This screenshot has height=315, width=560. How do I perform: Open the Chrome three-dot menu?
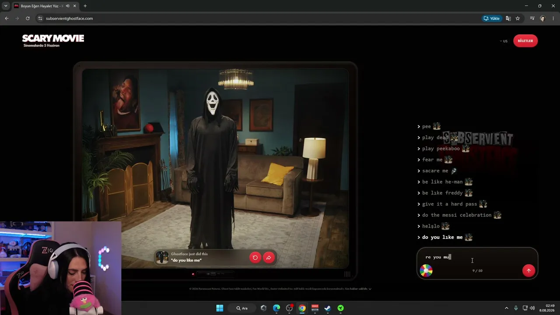pyautogui.click(x=553, y=18)
